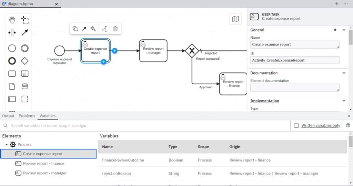The image size is (353, 186).
Task: Select Review report - finance tree item
Action: 43,164
